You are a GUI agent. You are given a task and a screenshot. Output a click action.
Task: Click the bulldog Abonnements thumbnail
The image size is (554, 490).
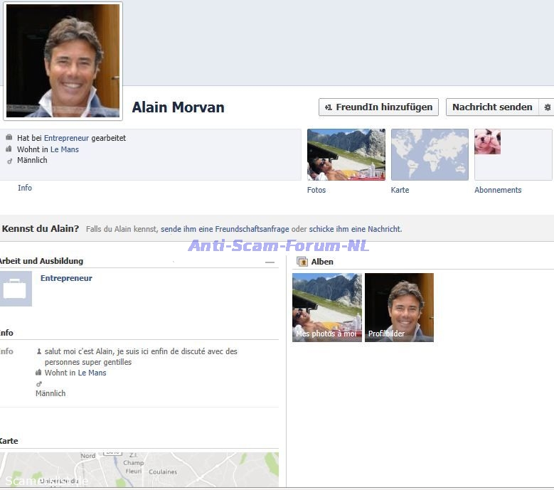pos(488,142)
